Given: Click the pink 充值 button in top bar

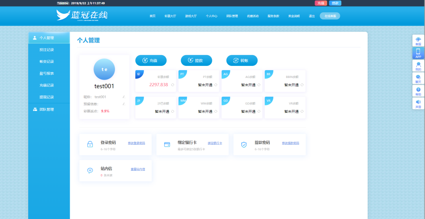Looking at the screenshot, I should [x=320, y=3].
